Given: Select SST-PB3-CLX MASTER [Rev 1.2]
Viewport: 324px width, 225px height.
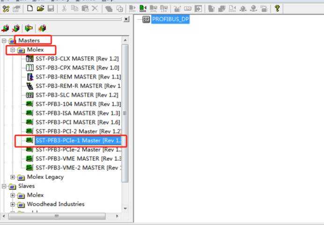Looking at the screenshot, I should click(77, 59).
